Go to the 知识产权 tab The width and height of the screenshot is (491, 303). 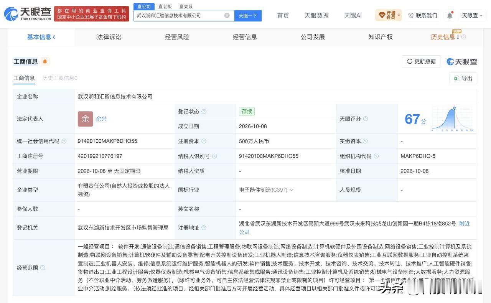[x=380, y=37]
